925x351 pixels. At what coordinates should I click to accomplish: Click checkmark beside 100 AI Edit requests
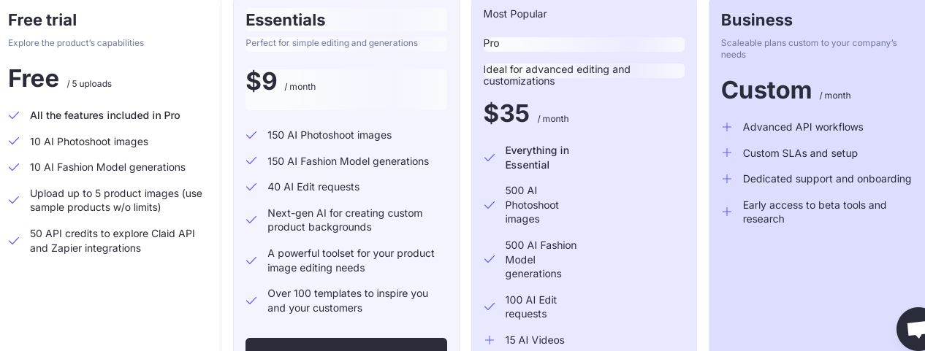point(490,306)
